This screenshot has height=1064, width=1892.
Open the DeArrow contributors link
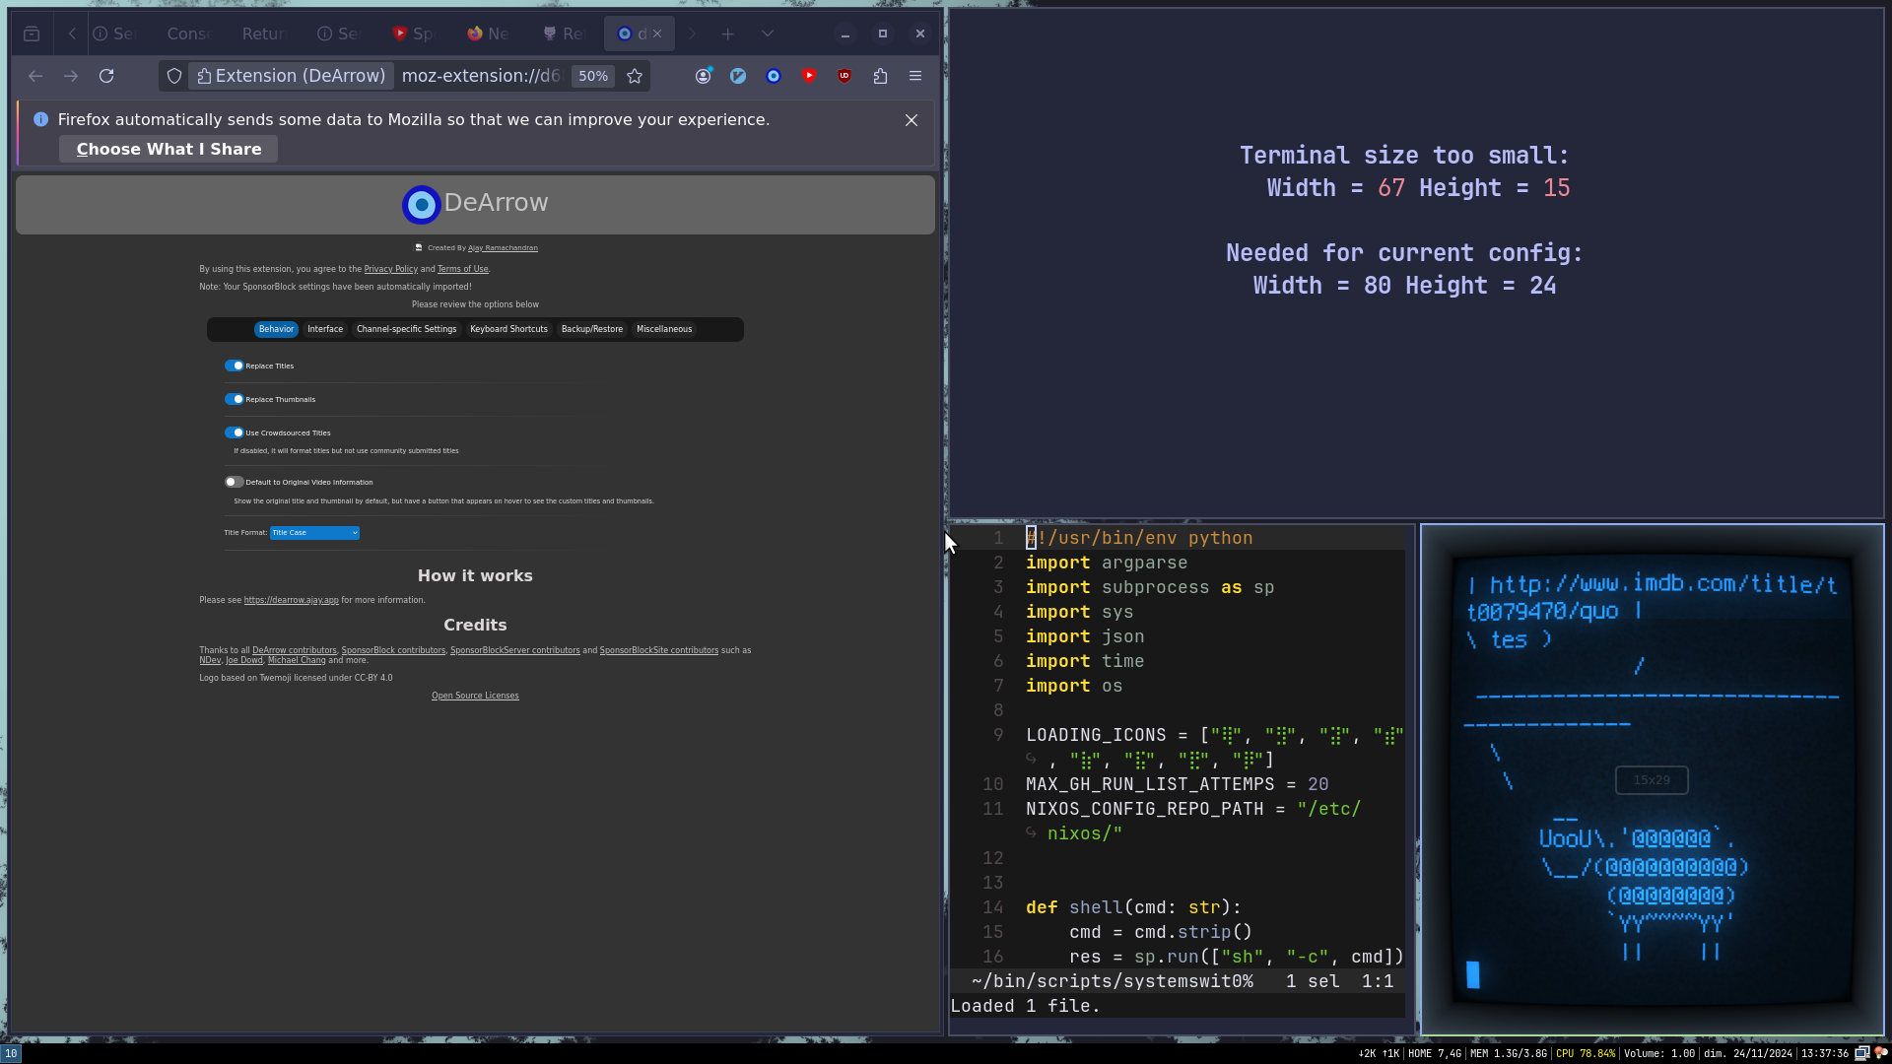coord(294,650)
